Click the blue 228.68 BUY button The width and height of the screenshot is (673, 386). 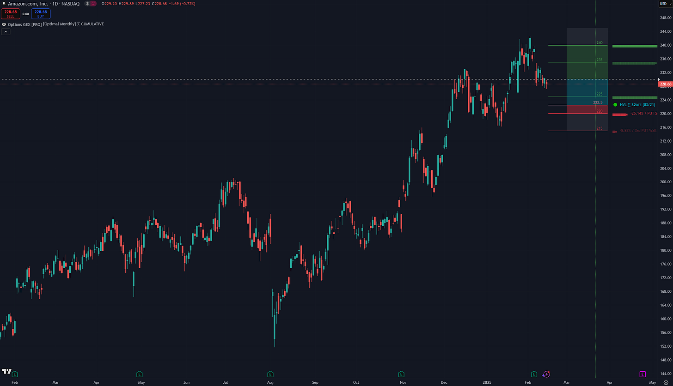[41, 14]
